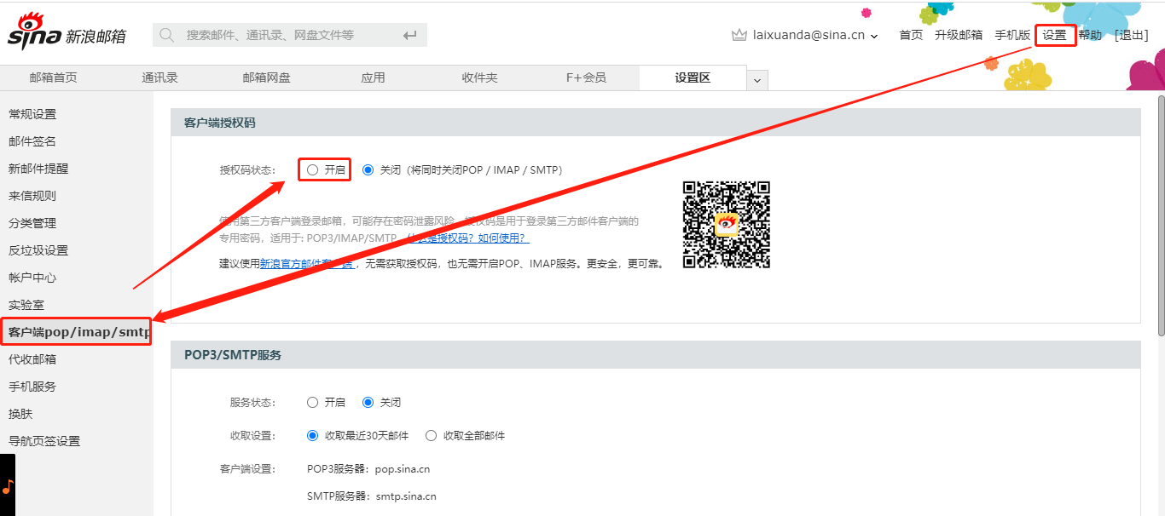Click the orange music note icon
The width and height of the screenshot is (1165, 516).
pyautogui.click(x=8, y=487)
